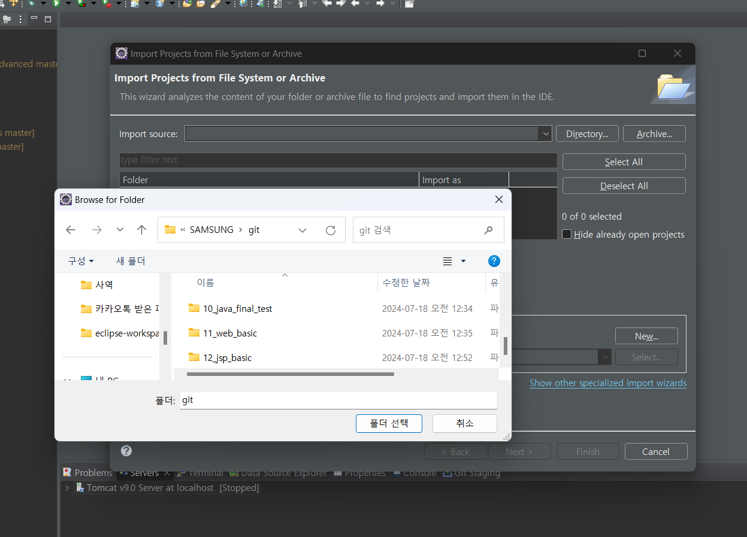This screenshot has height=537, width=747.
Task: Click the 새 폴더 button
Action: (131, 261)
